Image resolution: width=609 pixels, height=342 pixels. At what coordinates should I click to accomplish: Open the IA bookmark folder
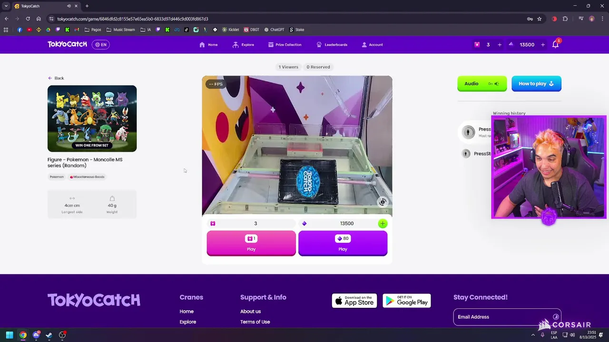click(x=146, y=29)
